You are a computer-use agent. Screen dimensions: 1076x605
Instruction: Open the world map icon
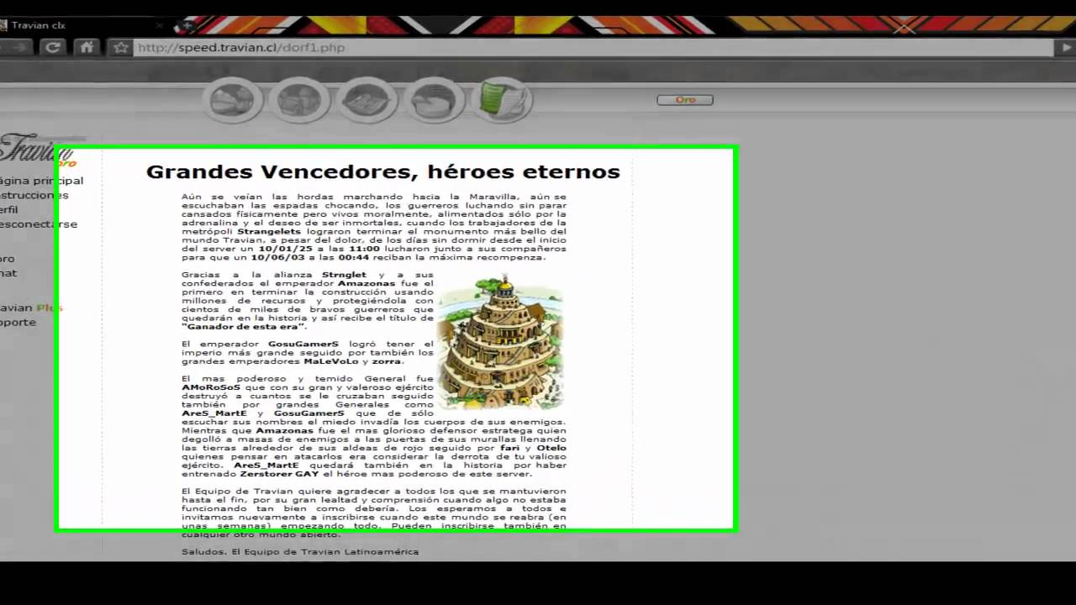coord(367,100)
